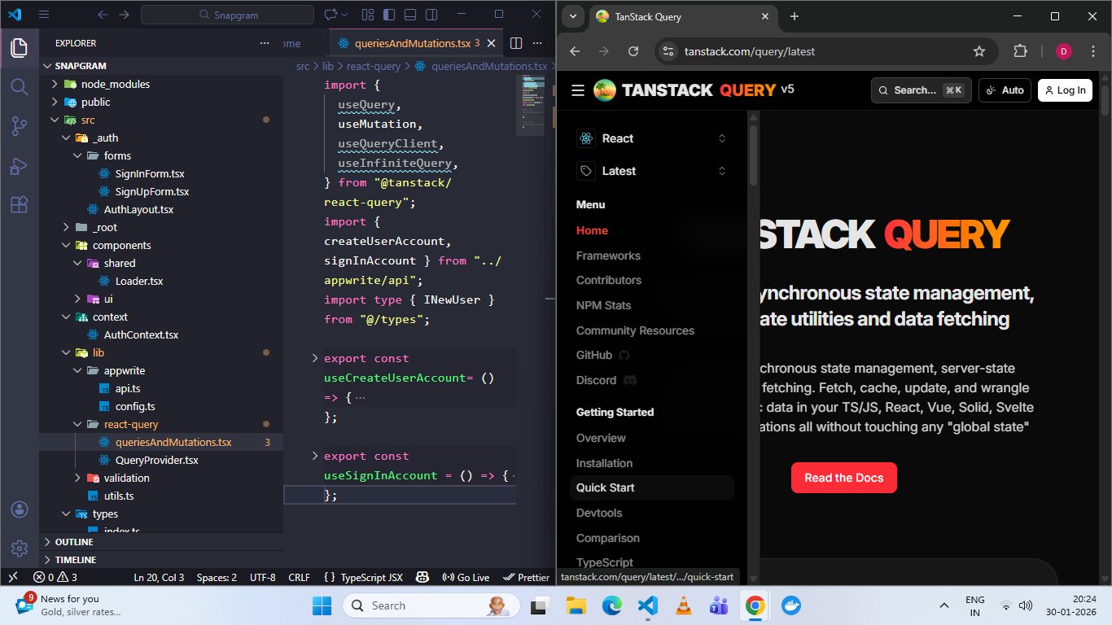Expand the OUTLINE section
The width and height of the screenshot is (1112, 625).
click(x=74, y=542)
